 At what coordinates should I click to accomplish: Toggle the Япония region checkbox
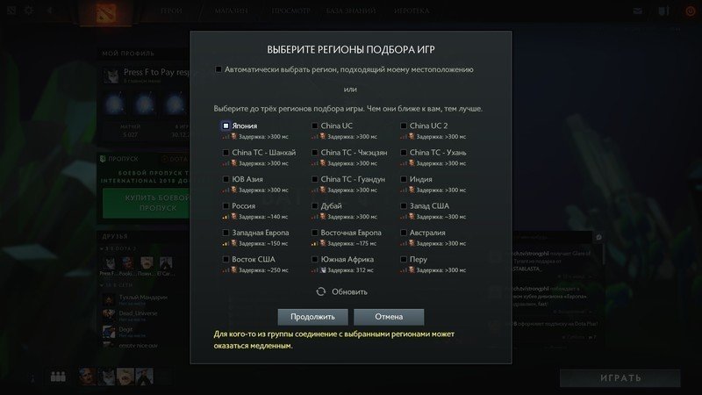[x=226, y=126]
